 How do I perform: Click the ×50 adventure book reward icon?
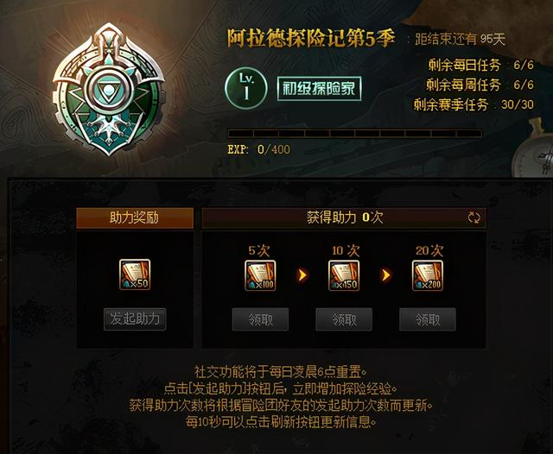coord(135,274)
